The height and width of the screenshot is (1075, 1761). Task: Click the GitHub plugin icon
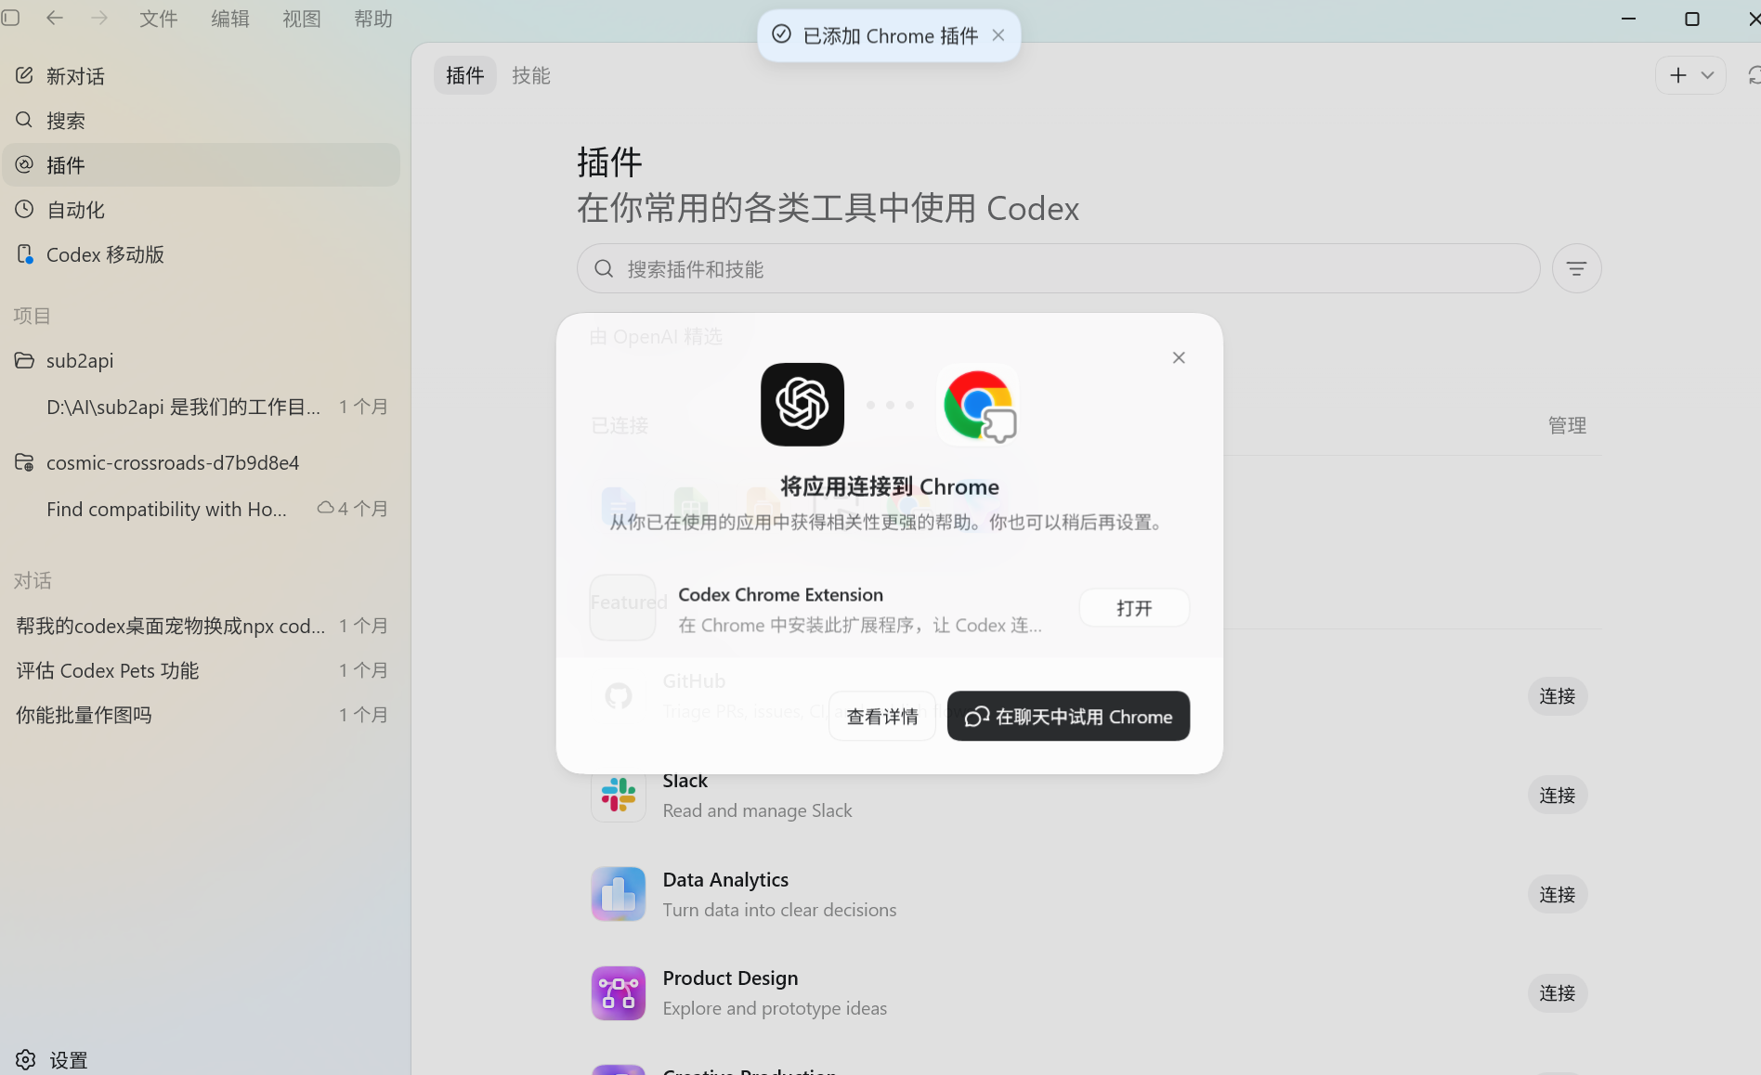(x=619, y=695)
